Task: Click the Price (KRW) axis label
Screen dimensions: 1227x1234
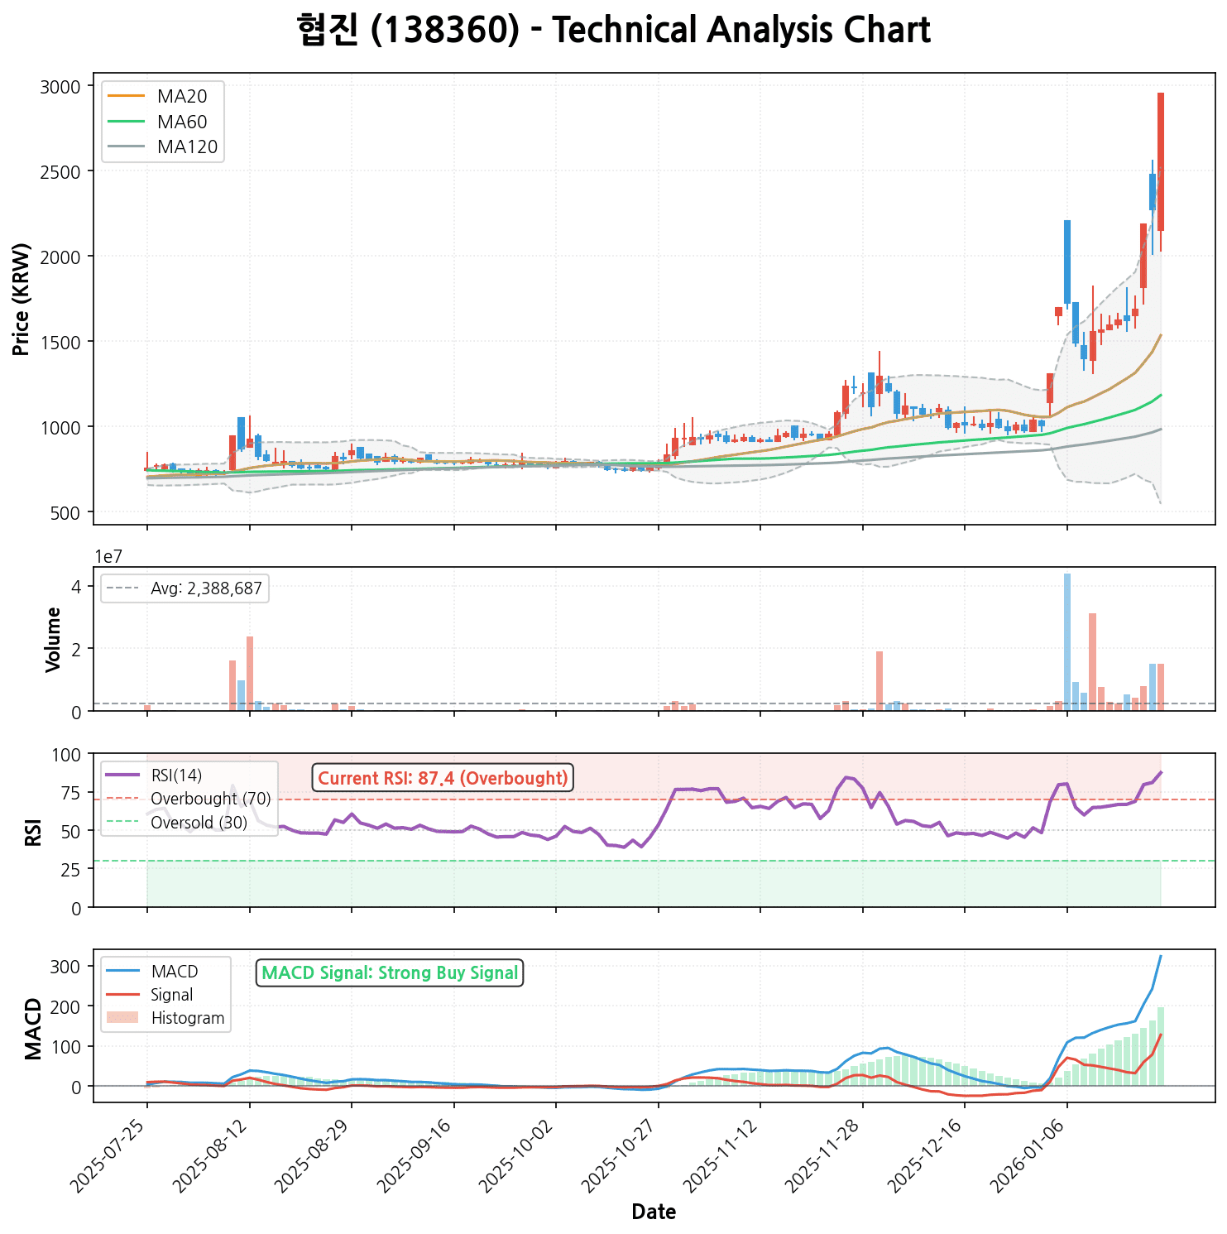Action: (22, 299)
